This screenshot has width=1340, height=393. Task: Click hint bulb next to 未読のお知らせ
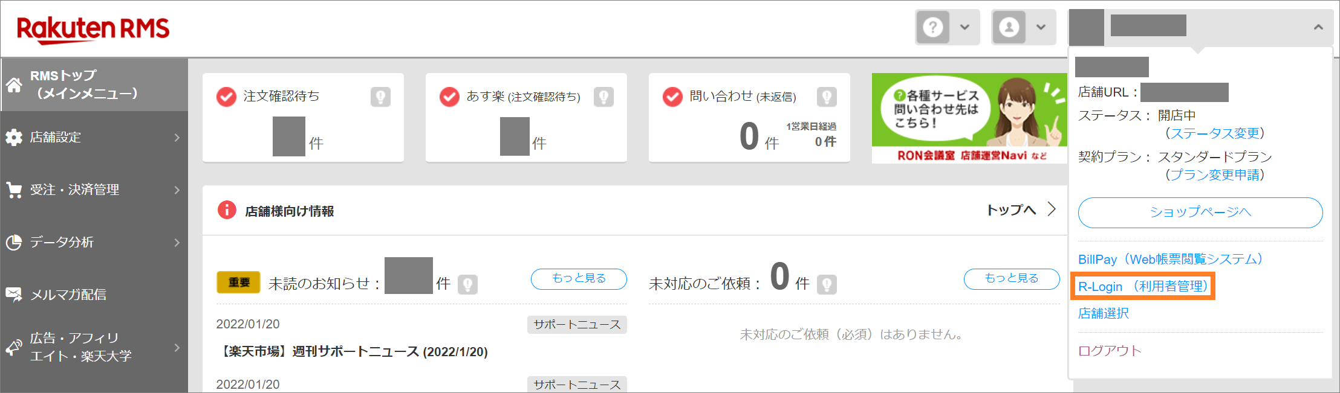coord(467,284)
